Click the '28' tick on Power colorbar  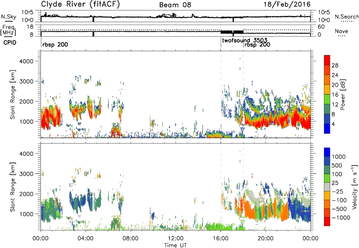pyautogui.click(x=335, y=65)
